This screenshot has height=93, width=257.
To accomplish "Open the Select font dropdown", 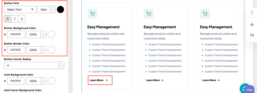I will 20,9.
